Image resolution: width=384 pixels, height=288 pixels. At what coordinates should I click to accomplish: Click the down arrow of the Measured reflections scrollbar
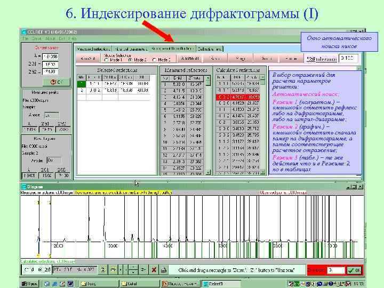pos(208,173)
